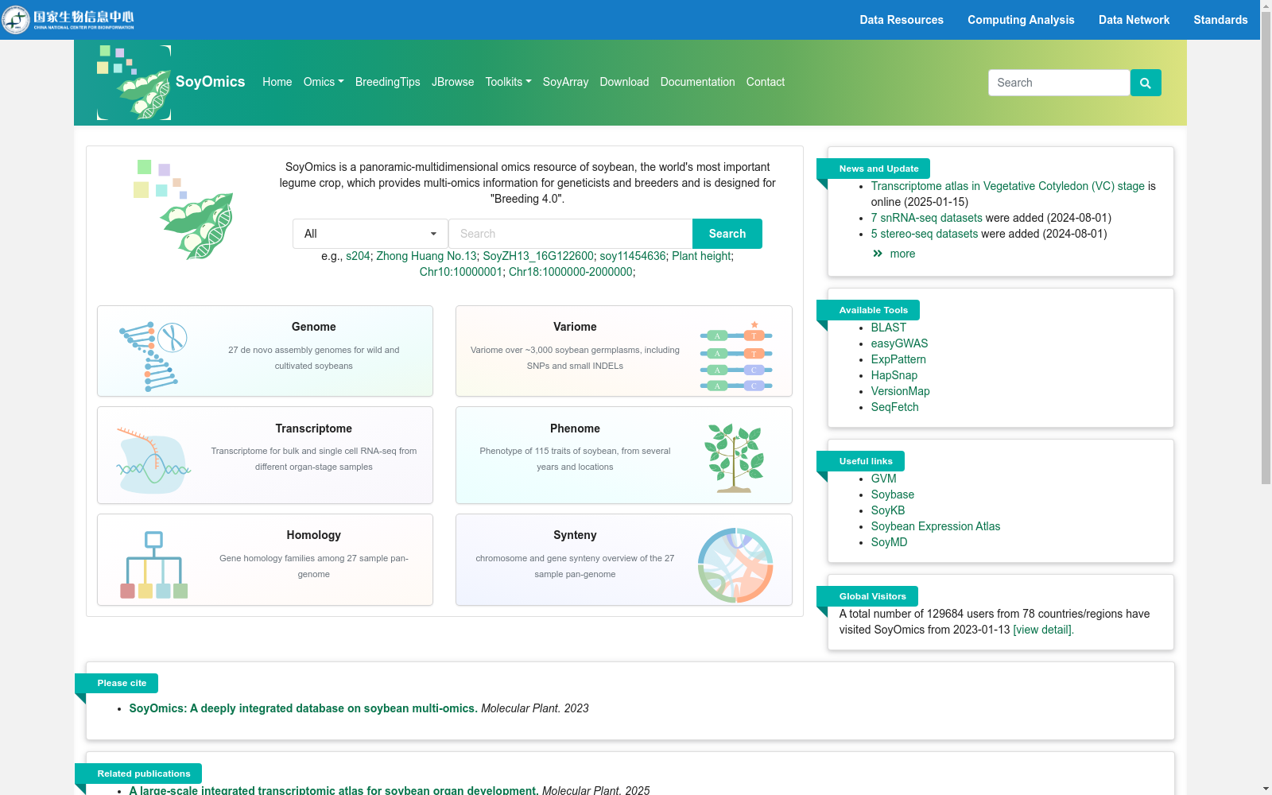Image resolution: width=1272 pixels, height=795 pixels.
Task: Open the Synteny card title
Action: click(575, 535)
